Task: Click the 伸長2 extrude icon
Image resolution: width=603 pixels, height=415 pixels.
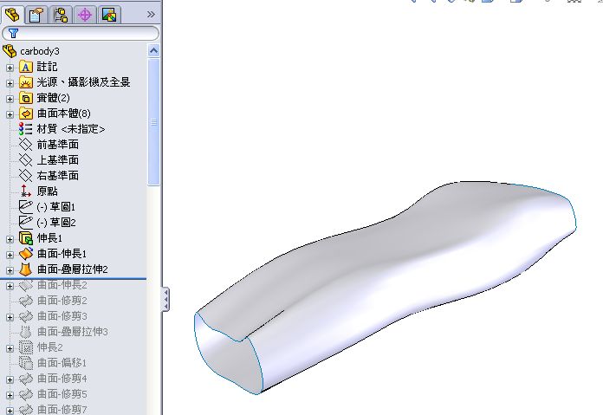Action: 26,347
